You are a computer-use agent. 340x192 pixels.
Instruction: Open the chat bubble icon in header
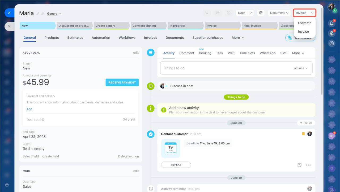click(x=228, y=13)
